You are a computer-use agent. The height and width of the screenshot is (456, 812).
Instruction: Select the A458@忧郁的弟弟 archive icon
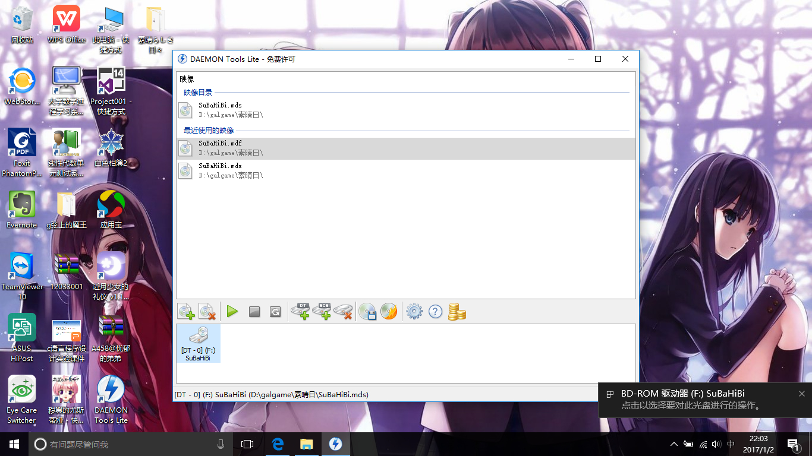click(111, 338)
